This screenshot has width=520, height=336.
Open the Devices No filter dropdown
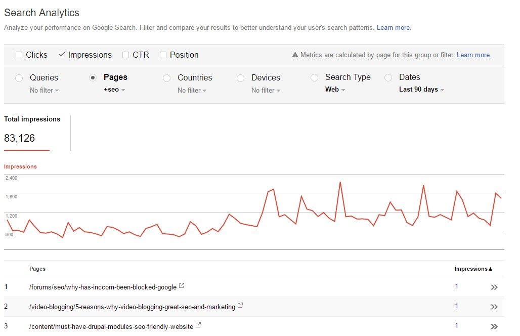pos(266,90)
